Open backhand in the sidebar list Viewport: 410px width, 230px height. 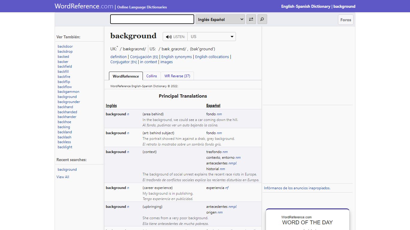pyautogui.click(x=65, y=107)
